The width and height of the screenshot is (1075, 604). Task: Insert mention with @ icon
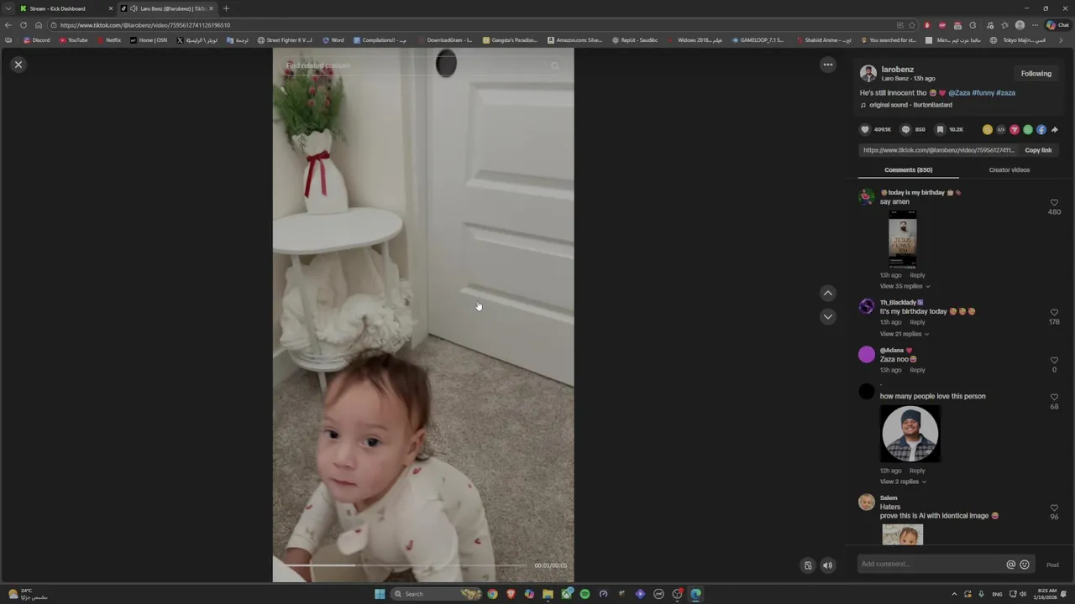click(x=1011, y=565)
